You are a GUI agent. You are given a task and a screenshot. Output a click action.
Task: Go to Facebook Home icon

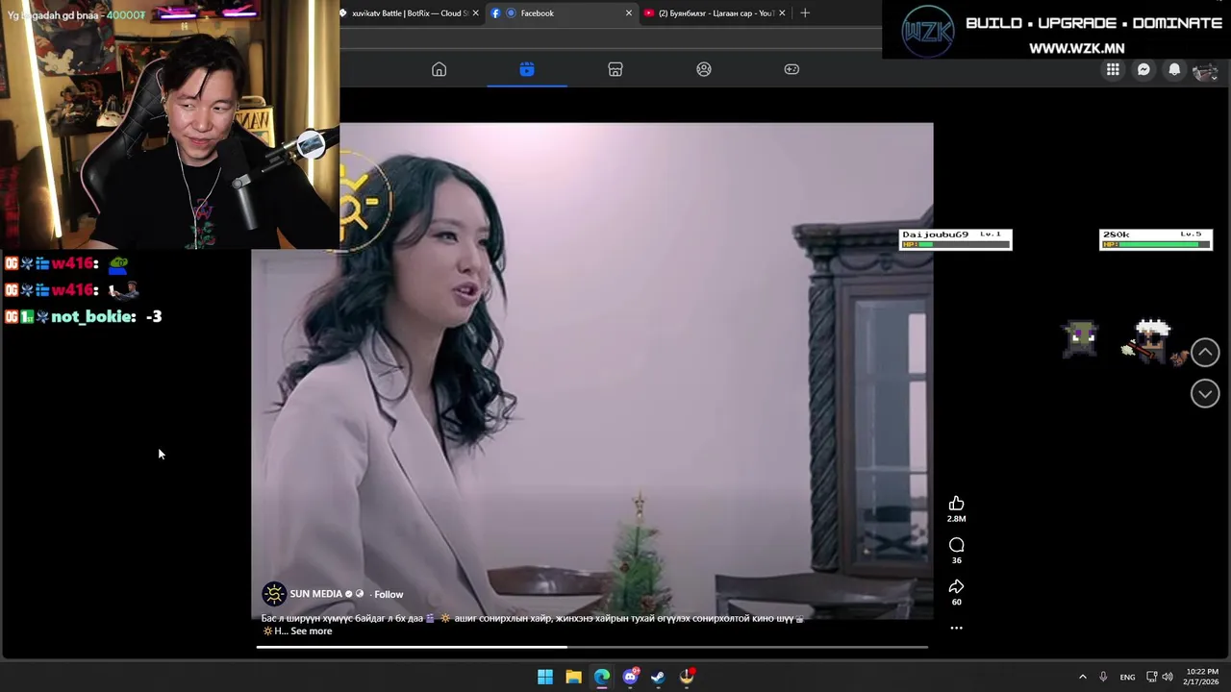pyautogui.click(x=439, y=69)
